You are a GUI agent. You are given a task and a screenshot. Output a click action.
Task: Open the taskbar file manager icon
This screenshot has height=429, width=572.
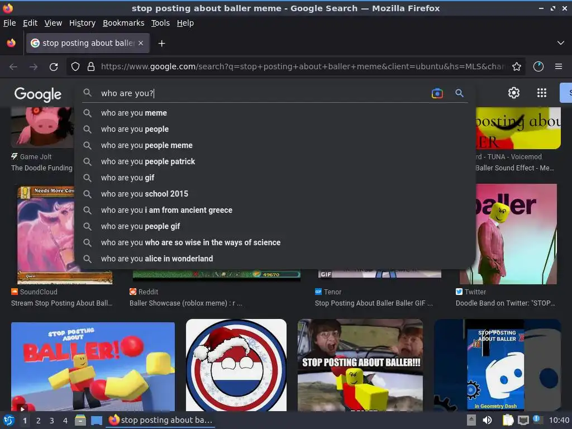(x=80, y=420)
